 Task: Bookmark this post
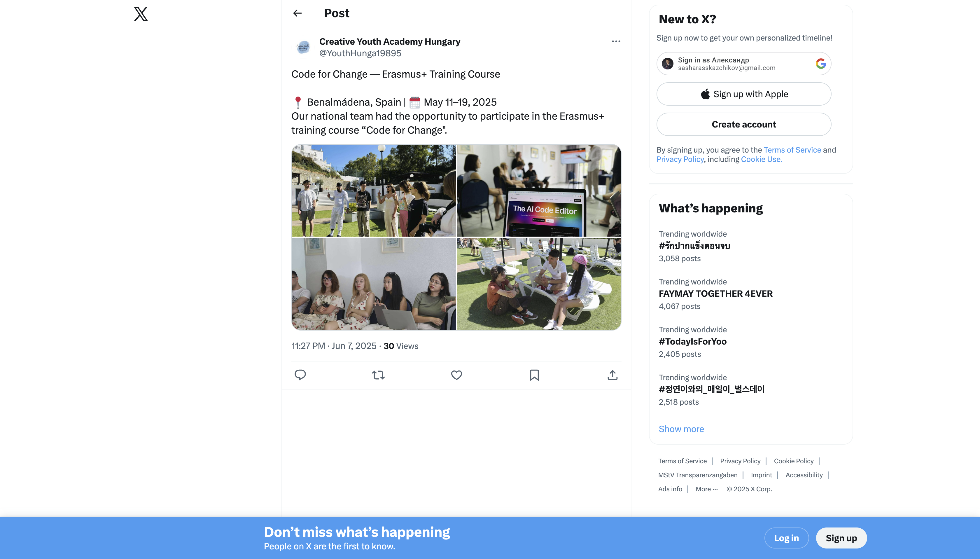[x=534, y=375]
